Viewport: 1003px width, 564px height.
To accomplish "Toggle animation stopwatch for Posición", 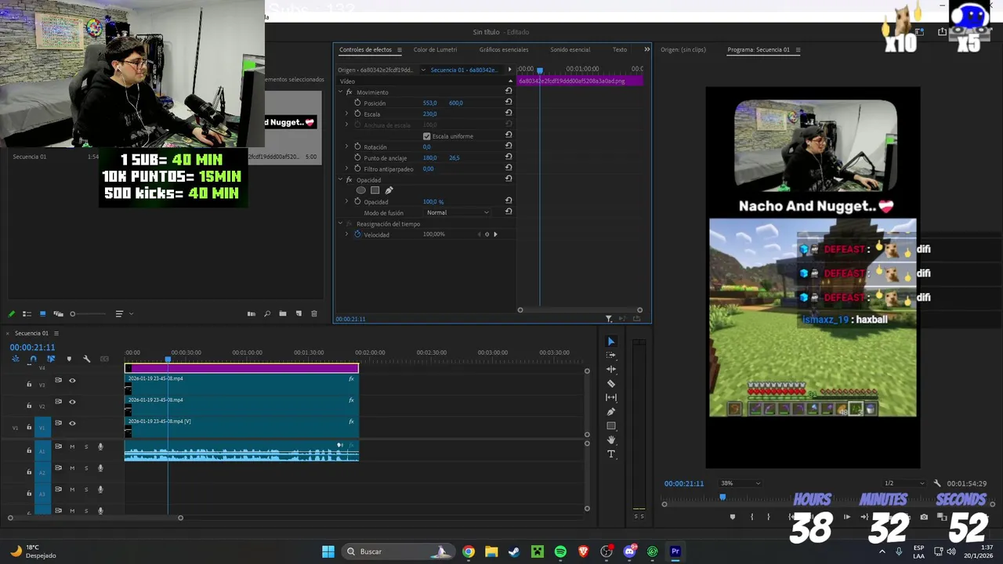I will point(357,103).
